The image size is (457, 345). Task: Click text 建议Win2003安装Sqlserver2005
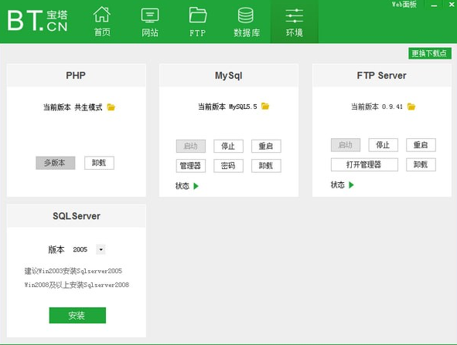pos(73,271)
